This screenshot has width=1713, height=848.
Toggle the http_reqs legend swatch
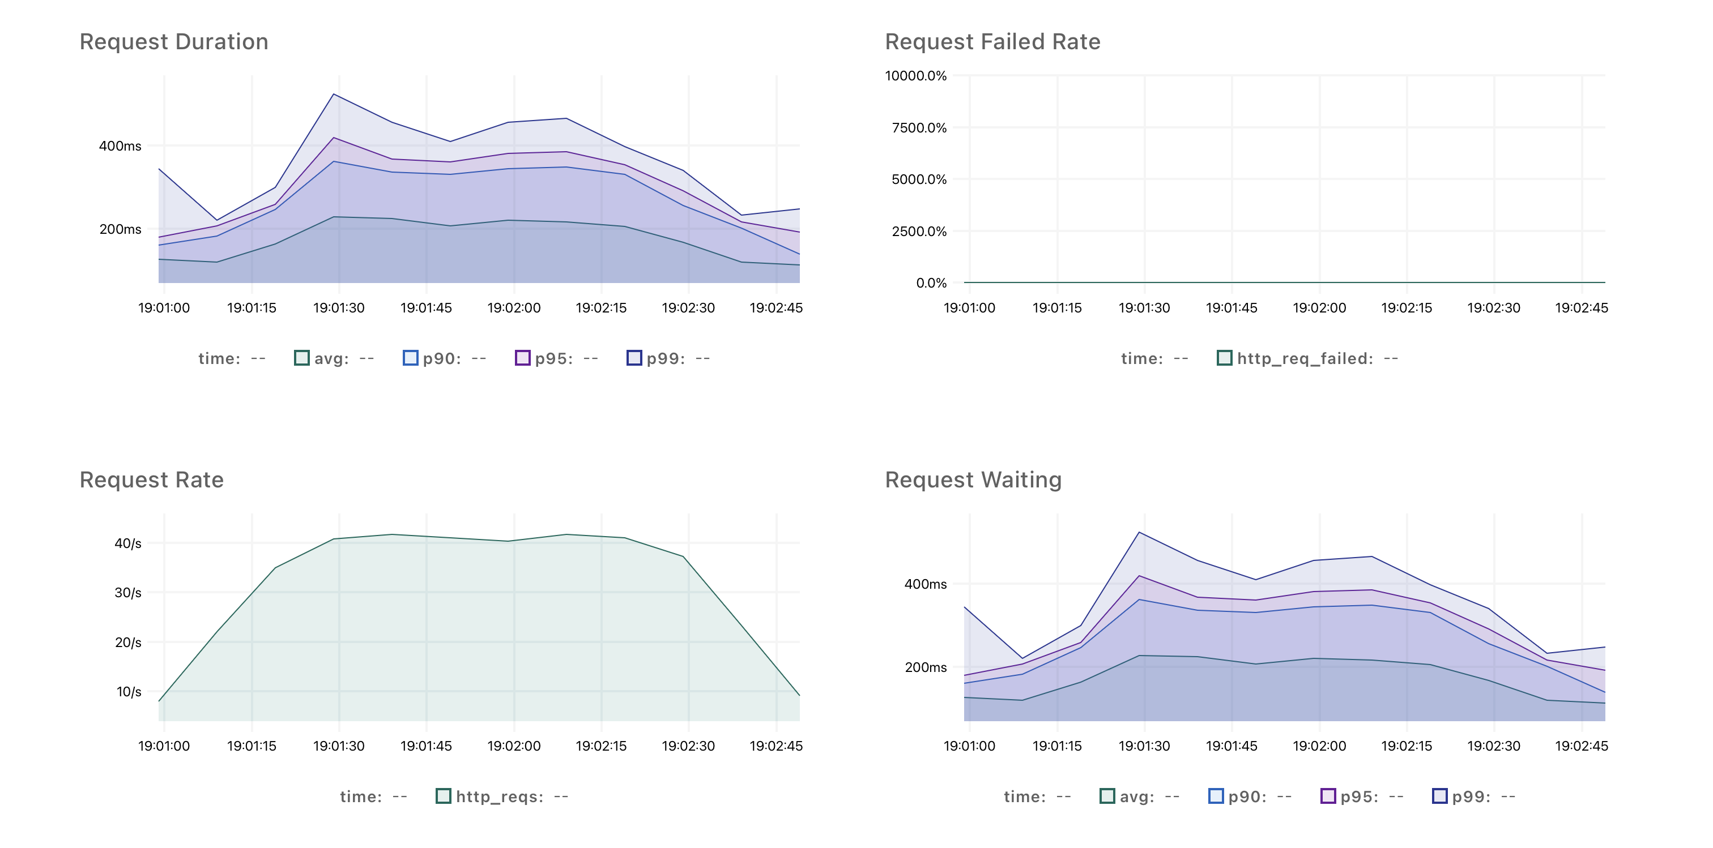[x=443, y=796]
